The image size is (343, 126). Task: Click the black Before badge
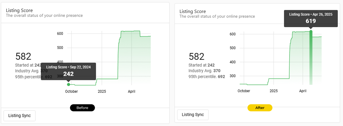(x=82, y=108)
